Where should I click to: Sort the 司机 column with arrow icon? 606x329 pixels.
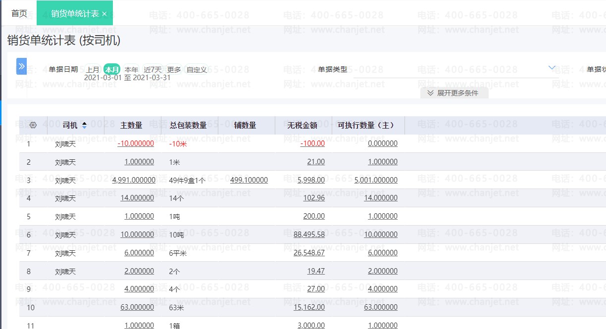point(84,125)
